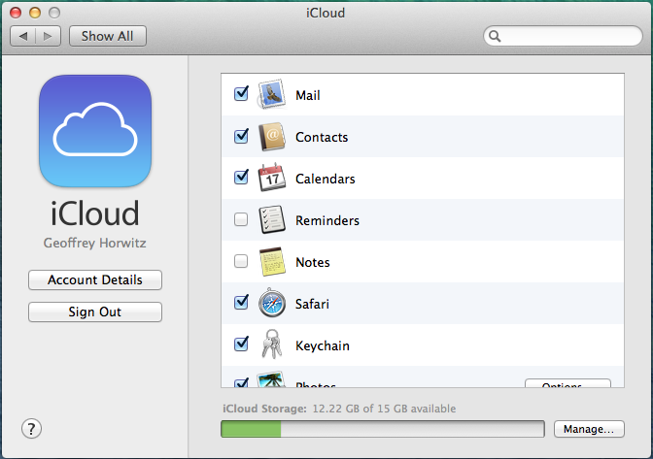Click the Contacts address book icon

(271, 137)
